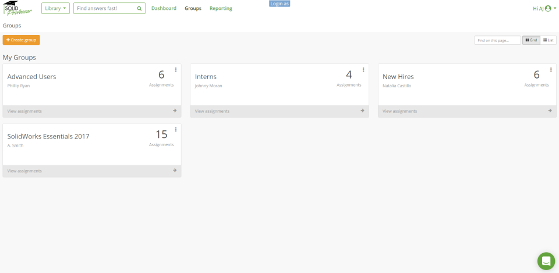Open Advanced Users options kebab menu

[x=176, y=69]
